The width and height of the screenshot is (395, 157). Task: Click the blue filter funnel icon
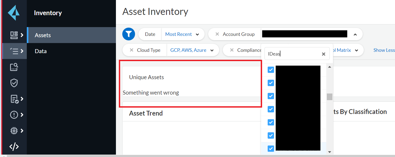129,34
